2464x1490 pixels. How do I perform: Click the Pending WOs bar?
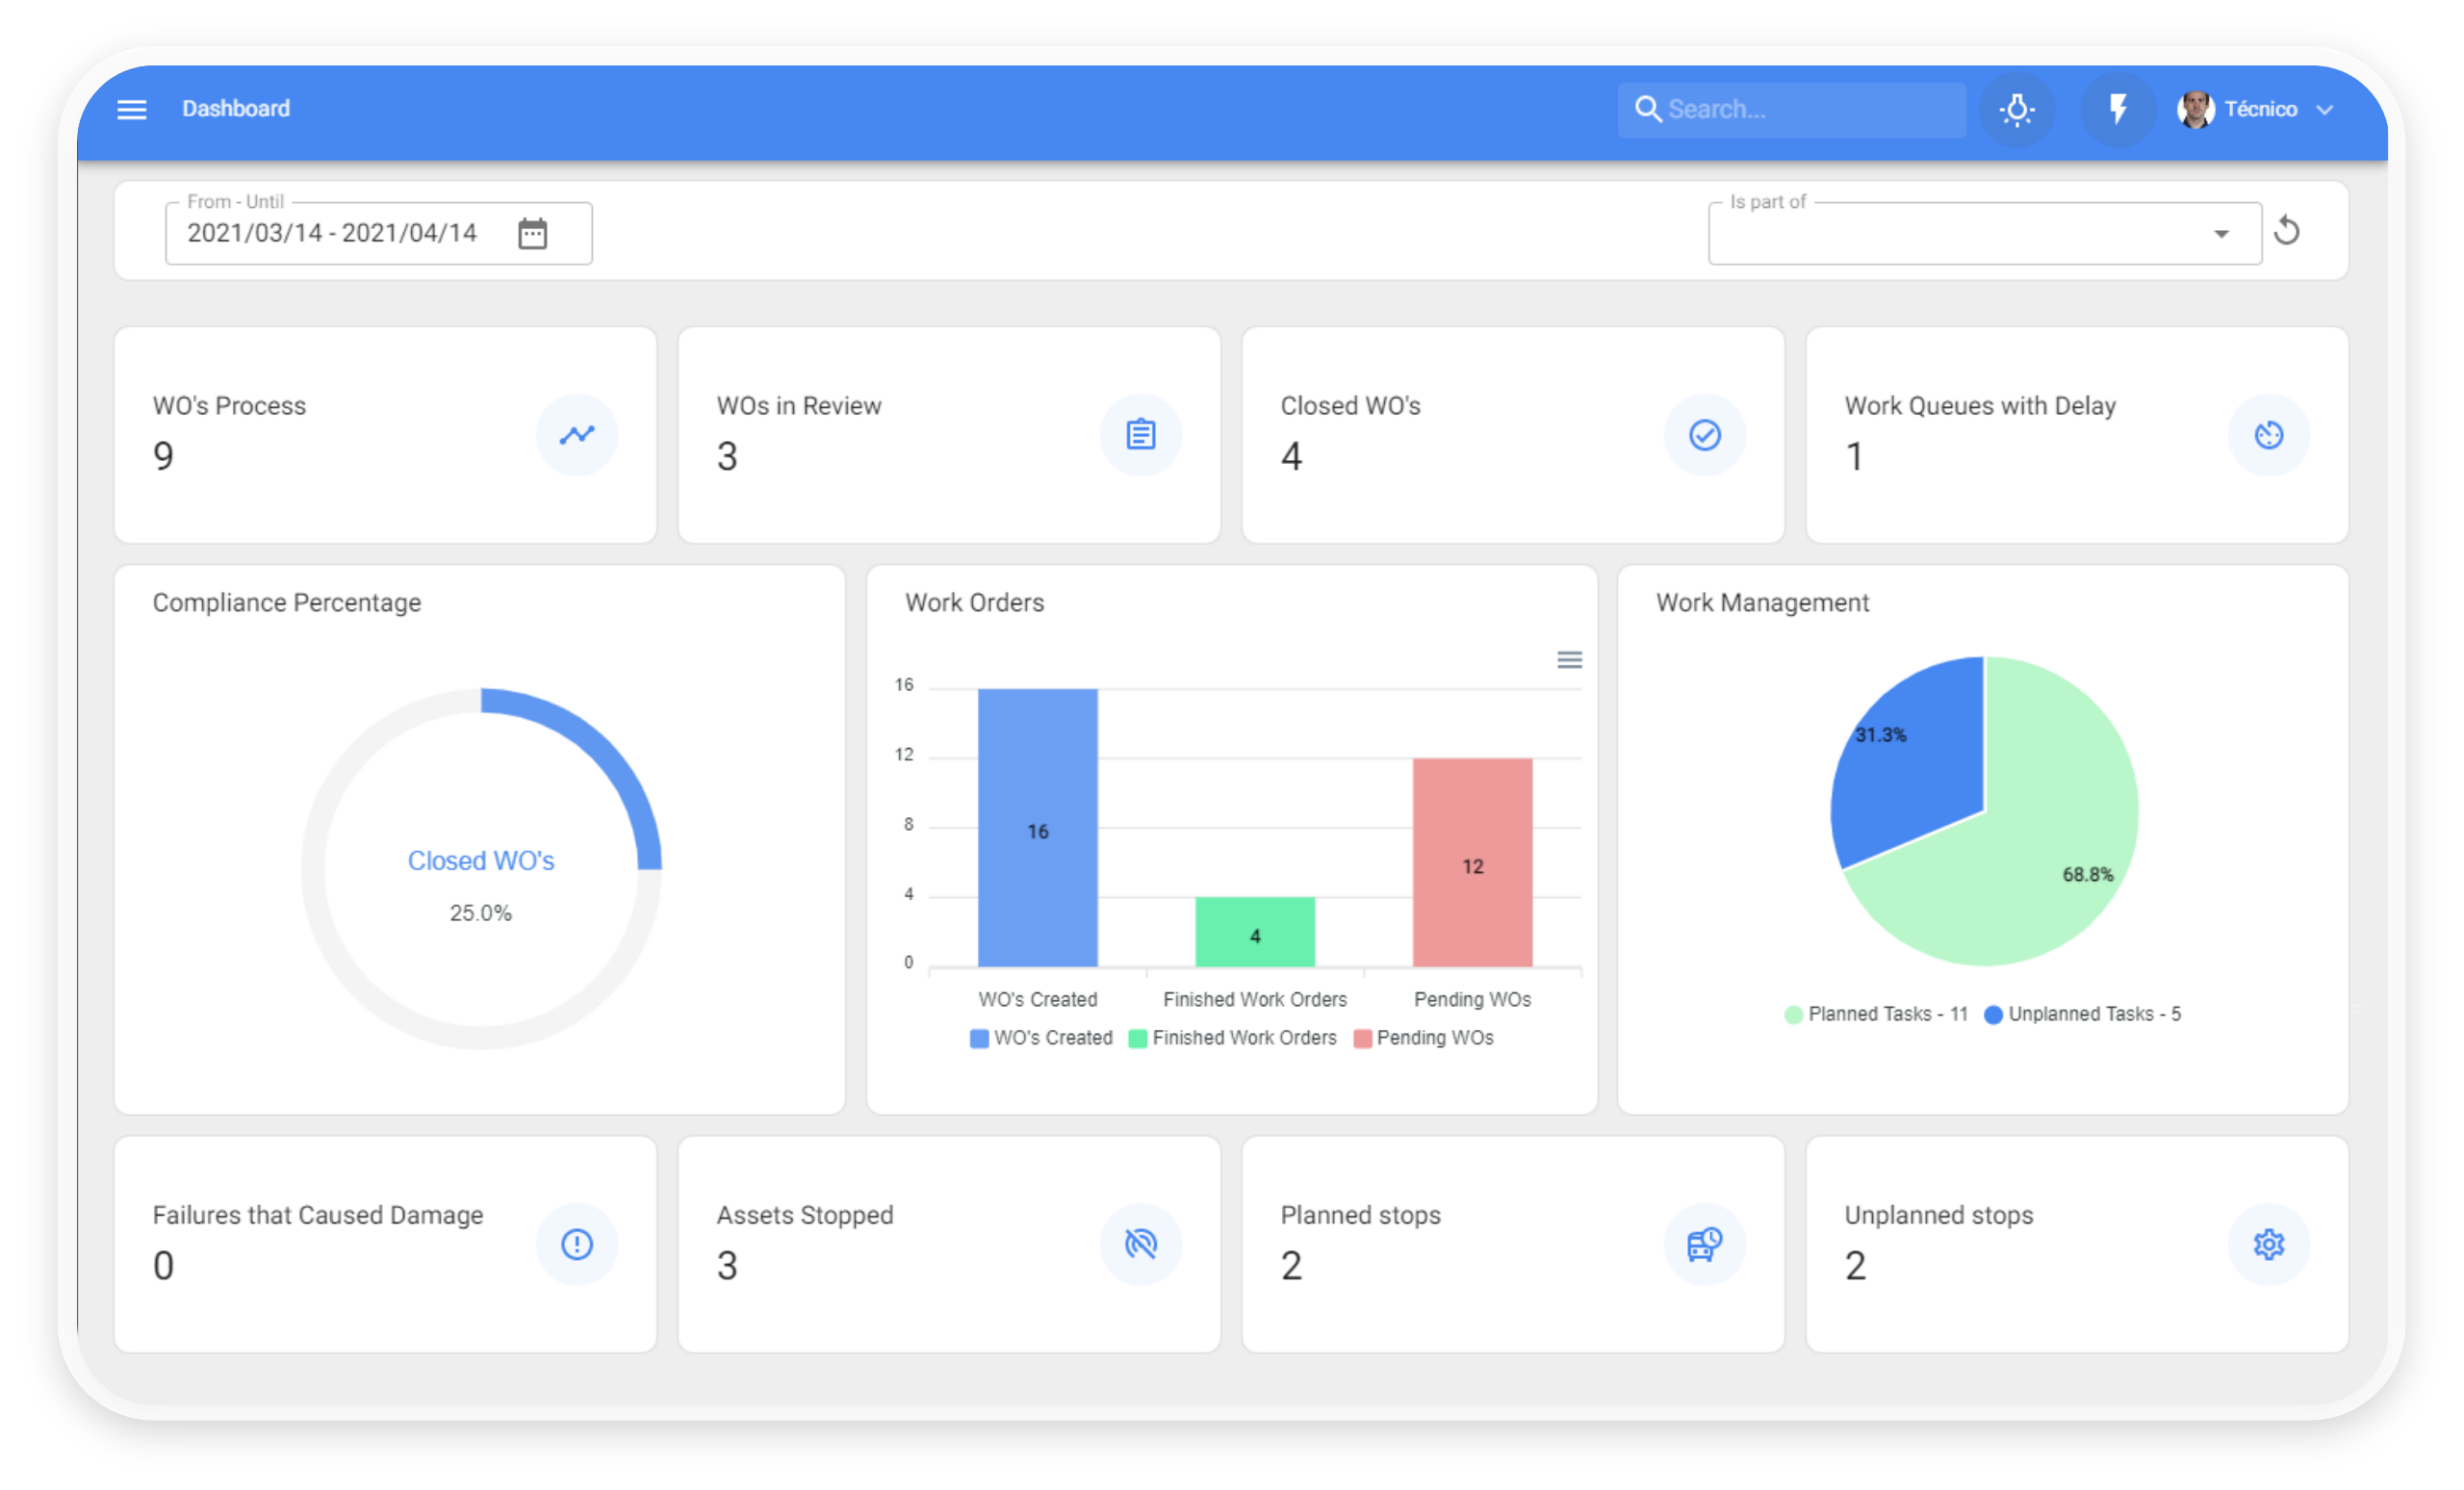click(1472, 862)
